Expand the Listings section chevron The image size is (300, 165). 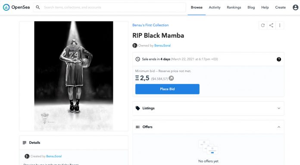(279, 108)
